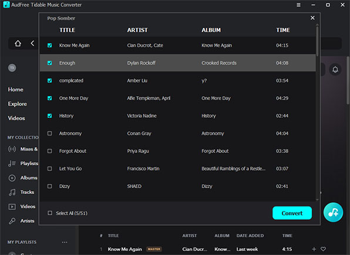The image size is (350, 255).
Task: Select artist Conan Gray
Action: tap(139, 133)
